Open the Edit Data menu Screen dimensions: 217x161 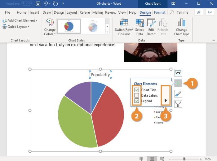point(151,27)
